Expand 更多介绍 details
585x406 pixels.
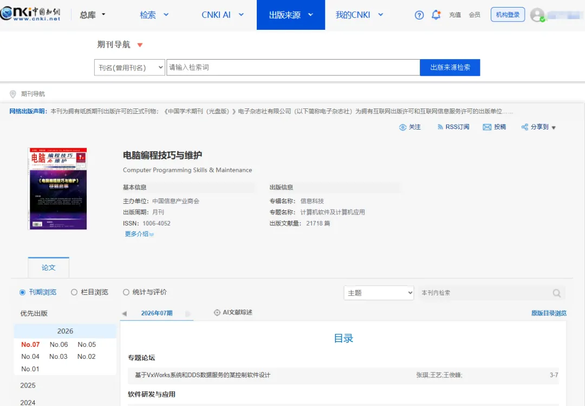pyautogui.click(x=139, y=234)
